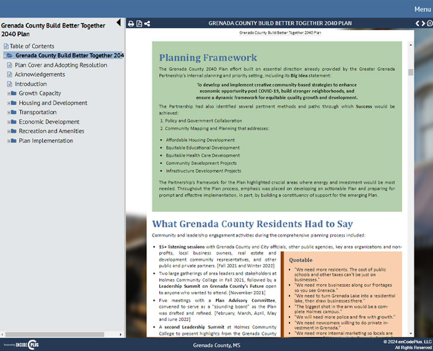
Task: Open the Menu in the top bar
Action: click(422, 9)
